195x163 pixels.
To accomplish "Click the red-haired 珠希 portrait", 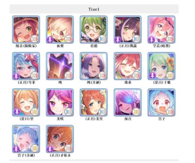I will tap(128, 66).
